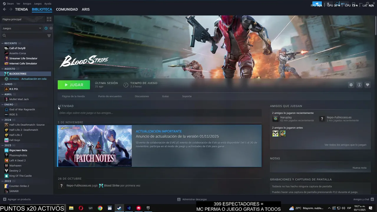Click the forward navigation arrow
The height and width of the screenshot is (212, 377).
11,9
